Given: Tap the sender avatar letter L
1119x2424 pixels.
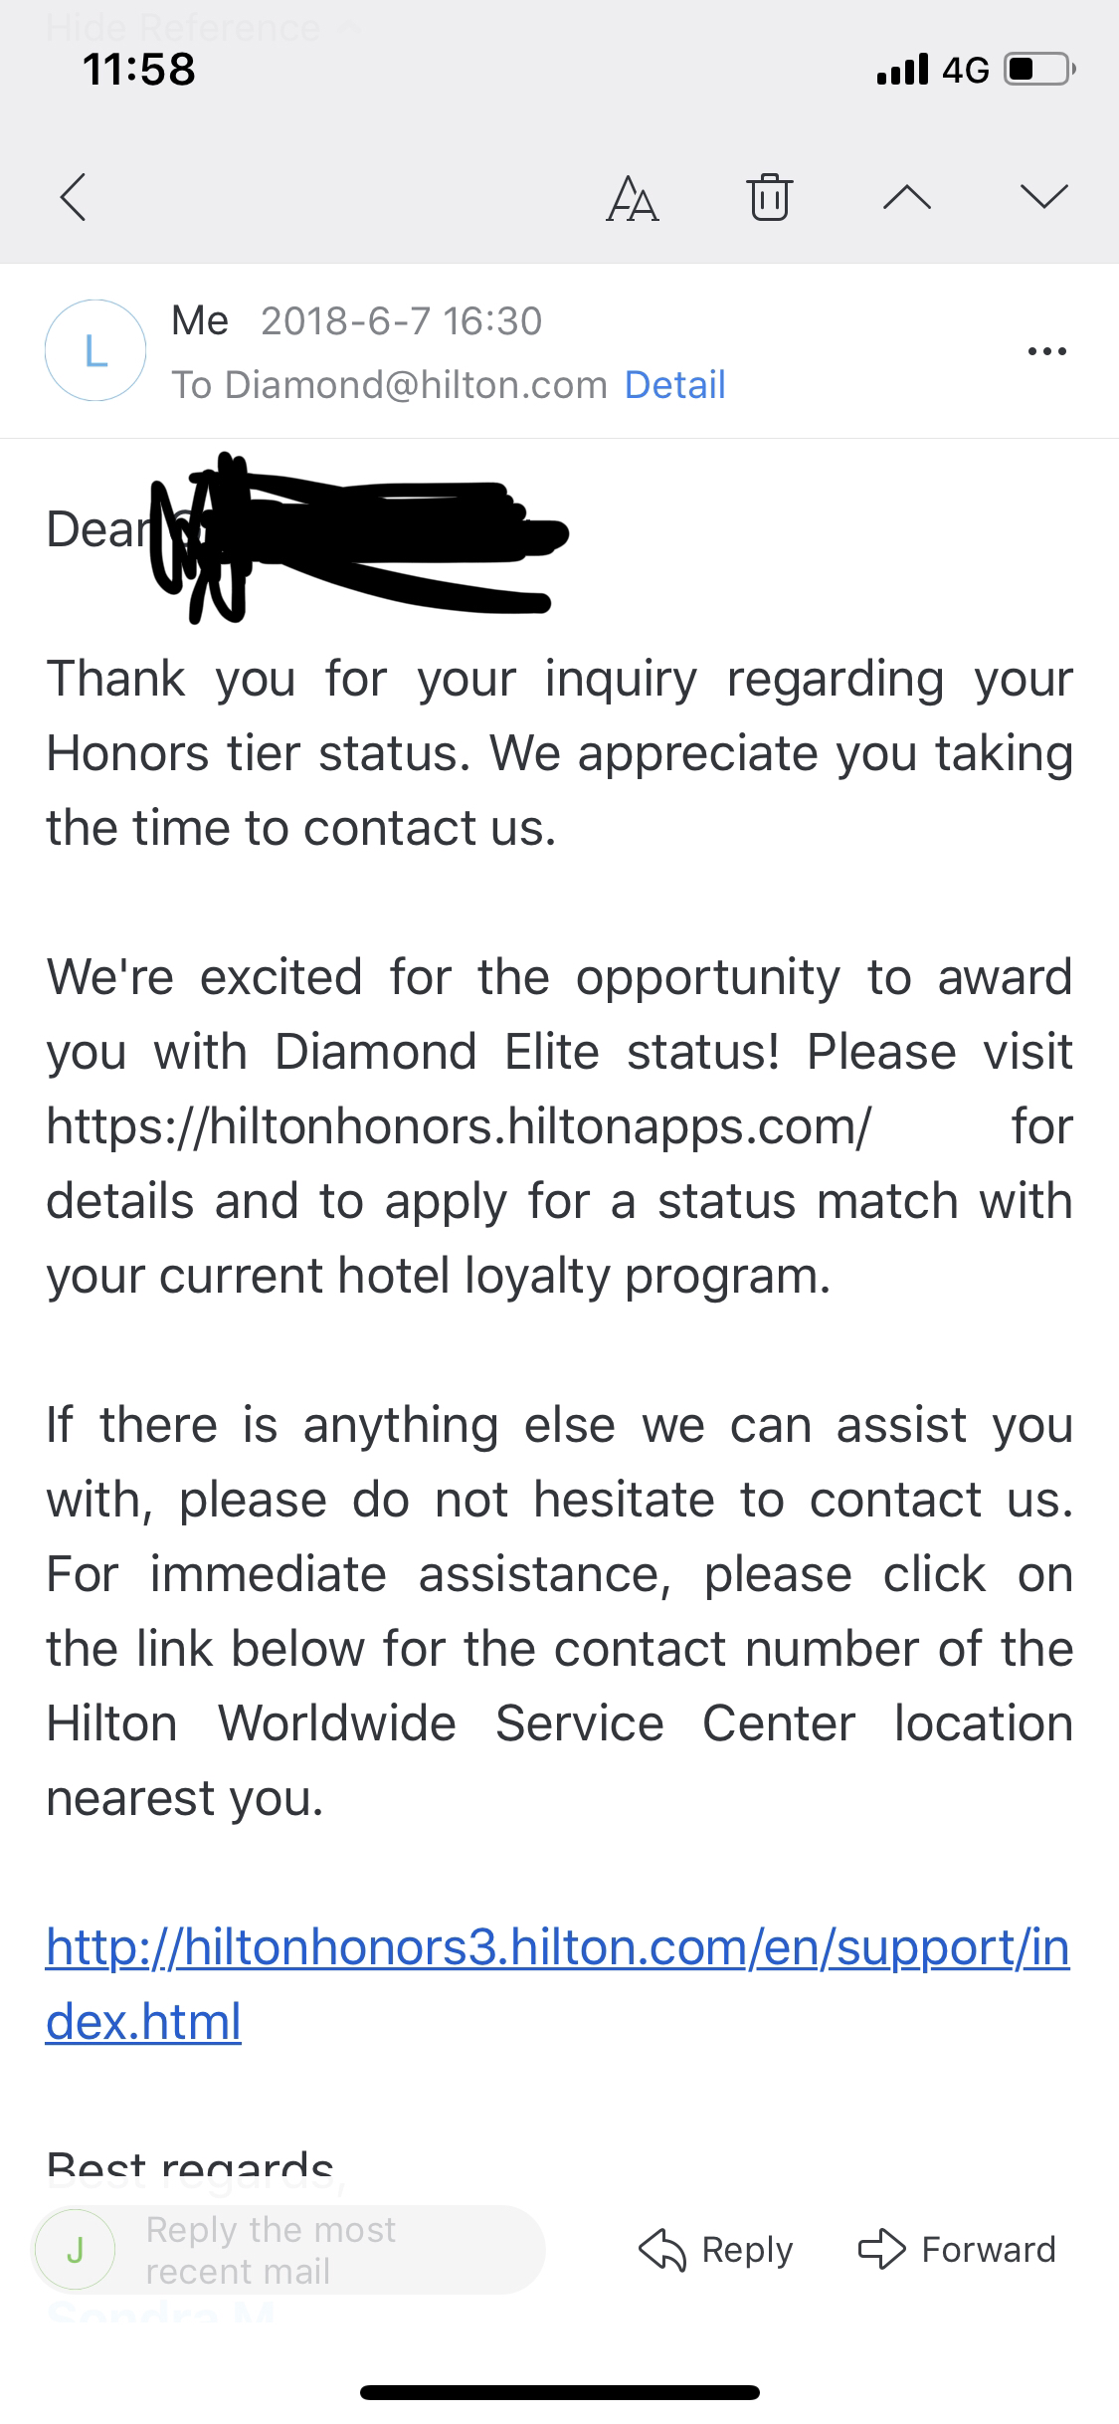Looking at the screenshot, I should 95,350.
